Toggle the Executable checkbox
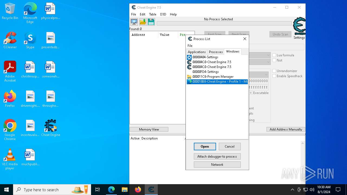 [x=251, y=93]
